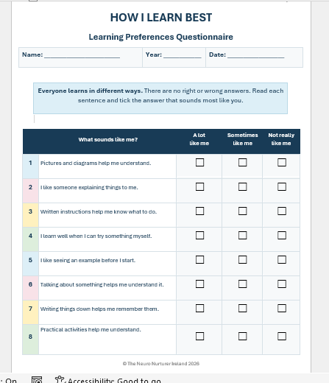Tick 'A lot like me' for statement 7

[199, 308]
